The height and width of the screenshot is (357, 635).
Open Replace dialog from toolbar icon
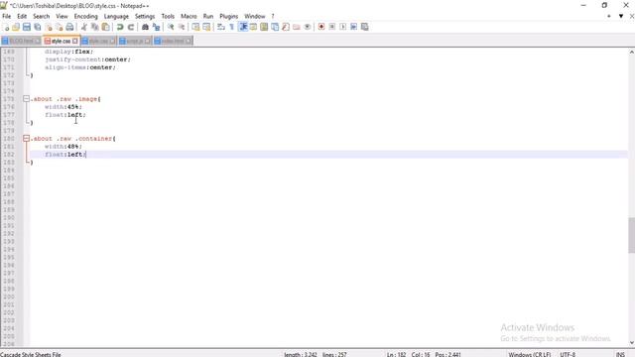[156, 27]
